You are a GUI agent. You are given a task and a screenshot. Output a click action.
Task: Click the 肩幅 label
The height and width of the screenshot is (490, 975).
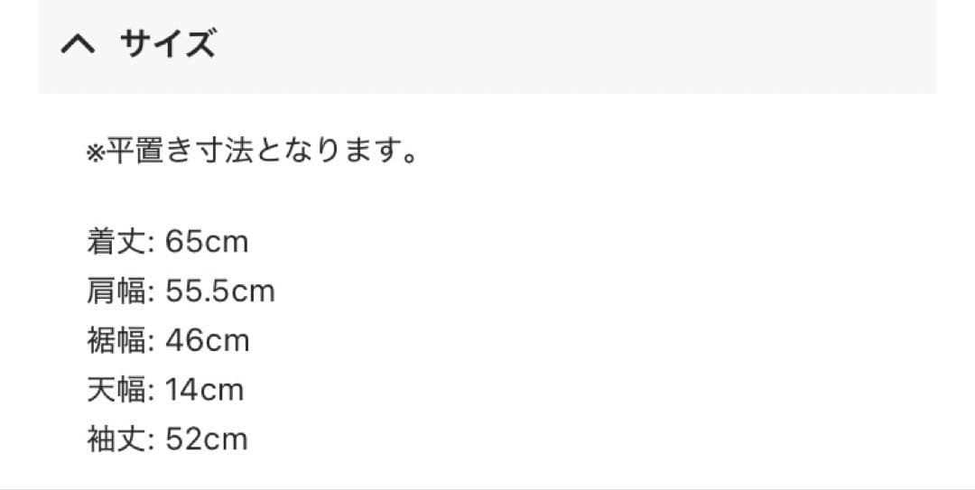coord(118,291)
